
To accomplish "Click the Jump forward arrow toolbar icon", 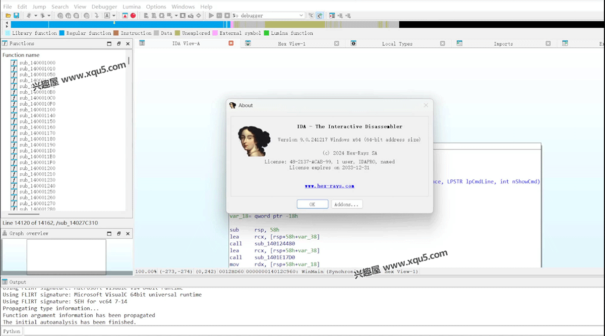I will [x=43, y=16].
